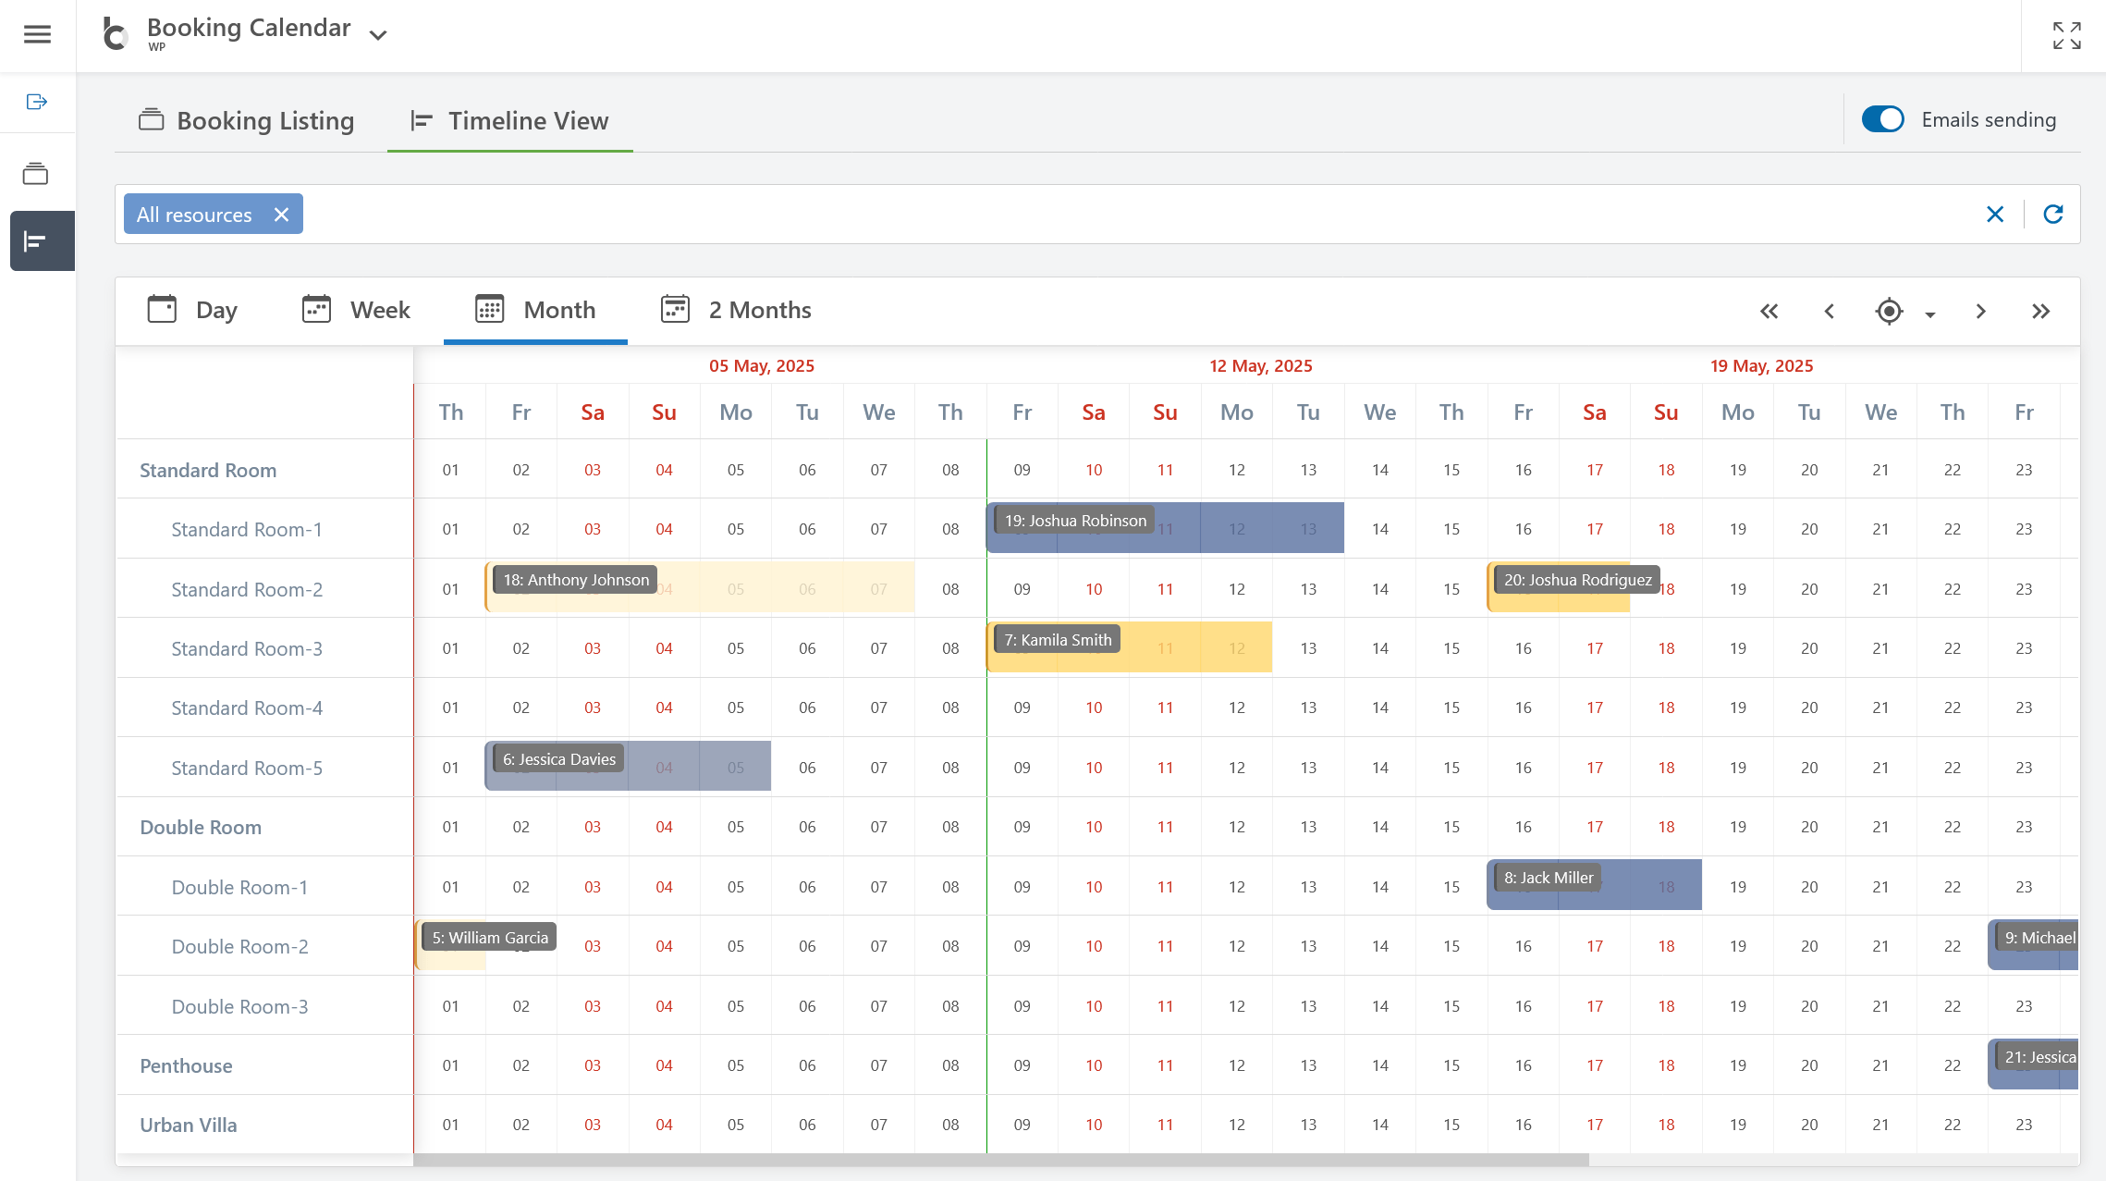Enter fullscreen using the expand arrows icon
This screenshot has width=2106, height=1181.
pyautogui.click(x=2066, y=35)
